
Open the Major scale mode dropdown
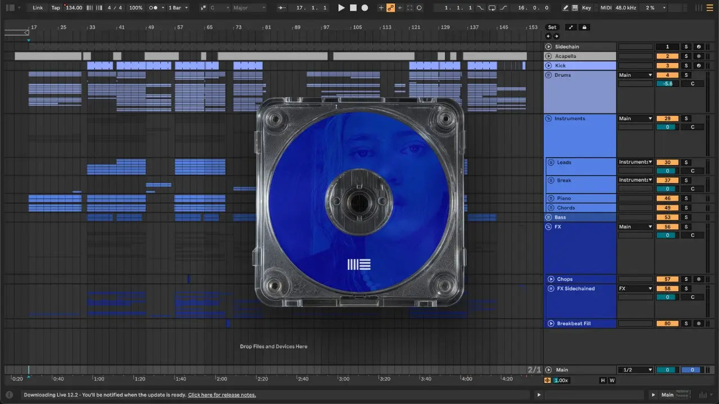(x=249, y=8)
